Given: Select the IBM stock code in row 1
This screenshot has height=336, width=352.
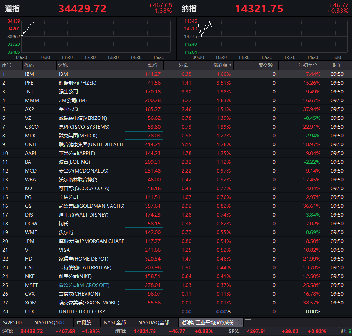Looking at the screenshot, I should click(29, 74).
